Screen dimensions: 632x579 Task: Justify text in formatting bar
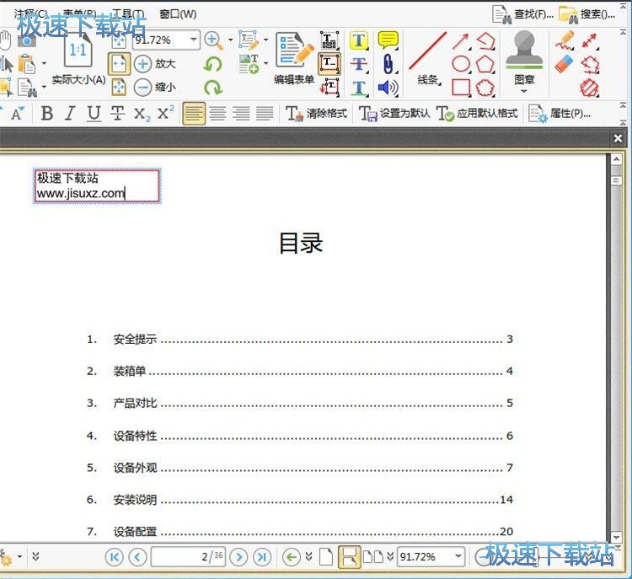[x=265, y=113]
